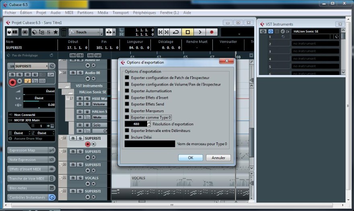Click the 0.00 delay value slider
Image resolution: width=354 pixels, height=211 pixels.
tap(39, 105)
